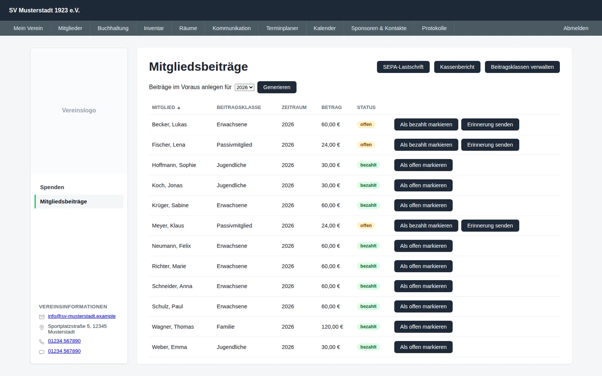Click Abmelden to log out

pos(576,28)
